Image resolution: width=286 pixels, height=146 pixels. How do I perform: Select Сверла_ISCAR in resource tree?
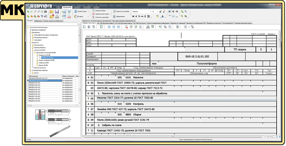click(44, 63)
